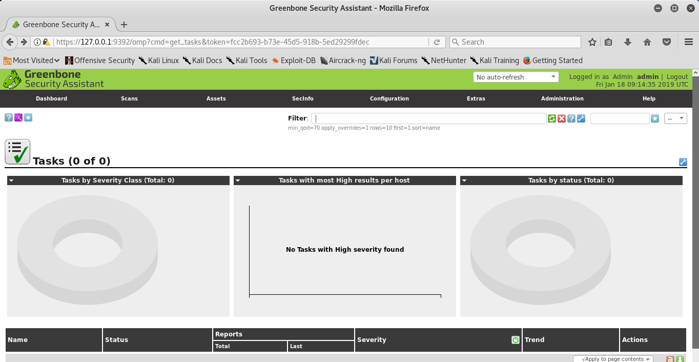Open Aircrack-ng bookmark
699x362 pixels.
[343, 61]
